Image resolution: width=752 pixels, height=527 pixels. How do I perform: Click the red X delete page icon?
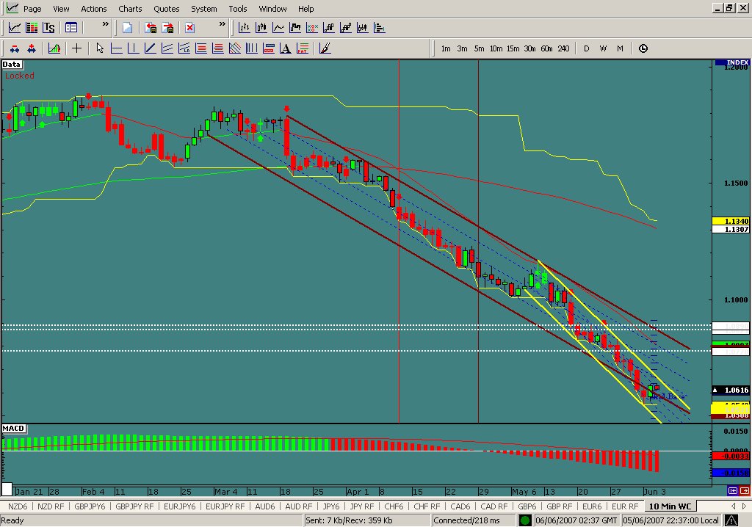[190, 28]
